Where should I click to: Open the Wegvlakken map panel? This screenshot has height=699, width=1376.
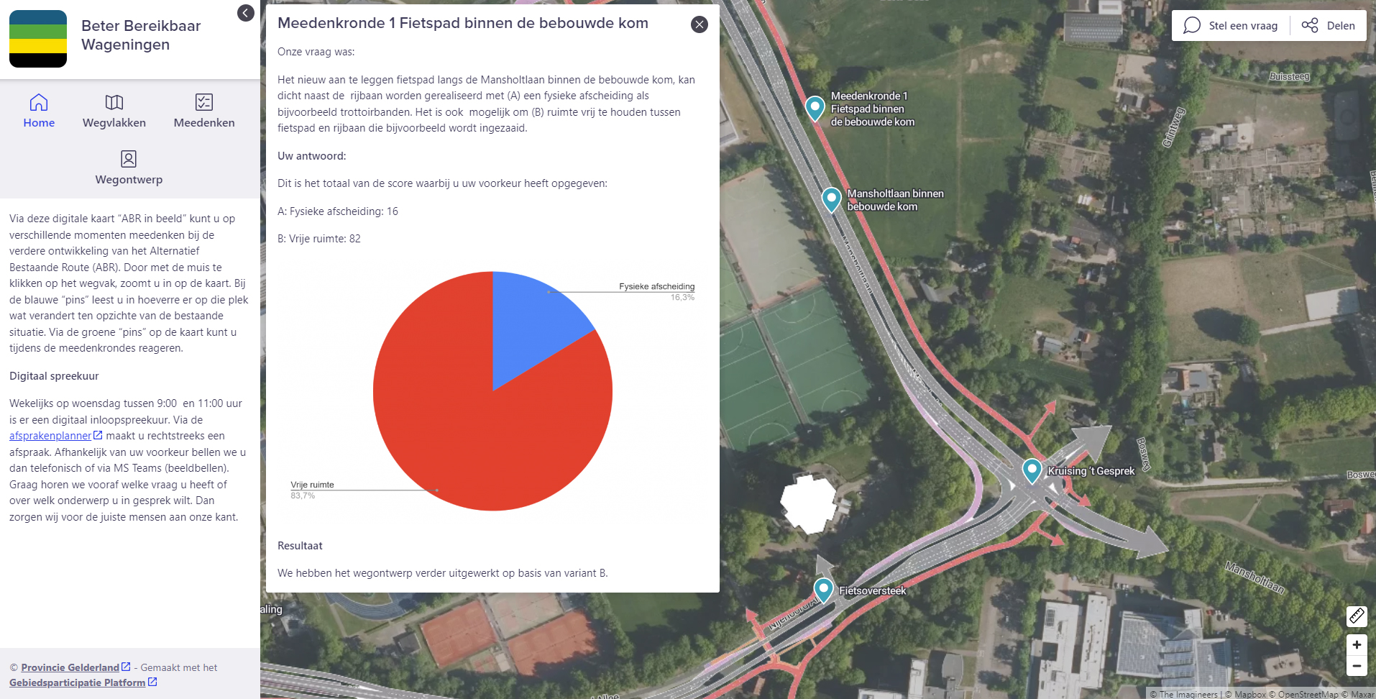[x=114, y=109]
